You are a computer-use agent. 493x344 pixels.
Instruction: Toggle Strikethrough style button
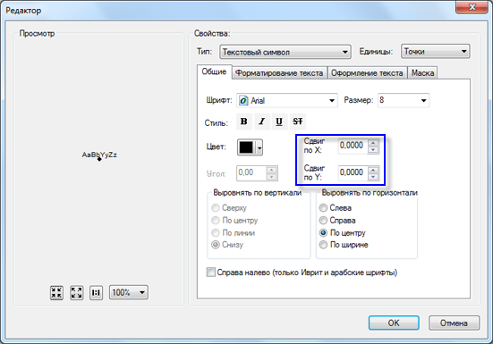(x=297, y=122)
